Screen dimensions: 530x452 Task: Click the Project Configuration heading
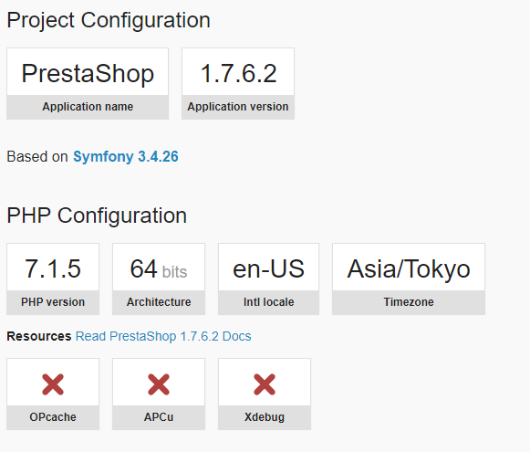(x=109, y=20)
